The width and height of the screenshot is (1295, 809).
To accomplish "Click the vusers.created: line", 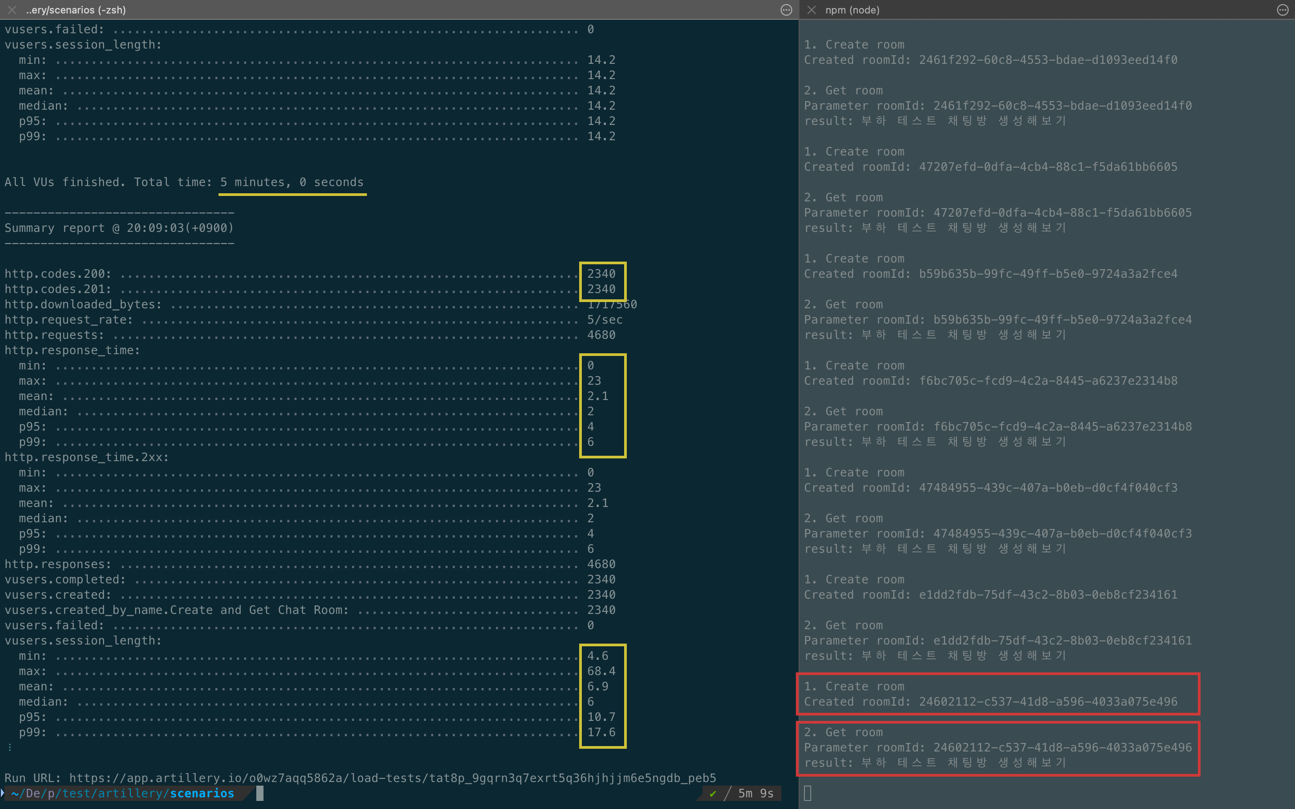I will [310, 595].
